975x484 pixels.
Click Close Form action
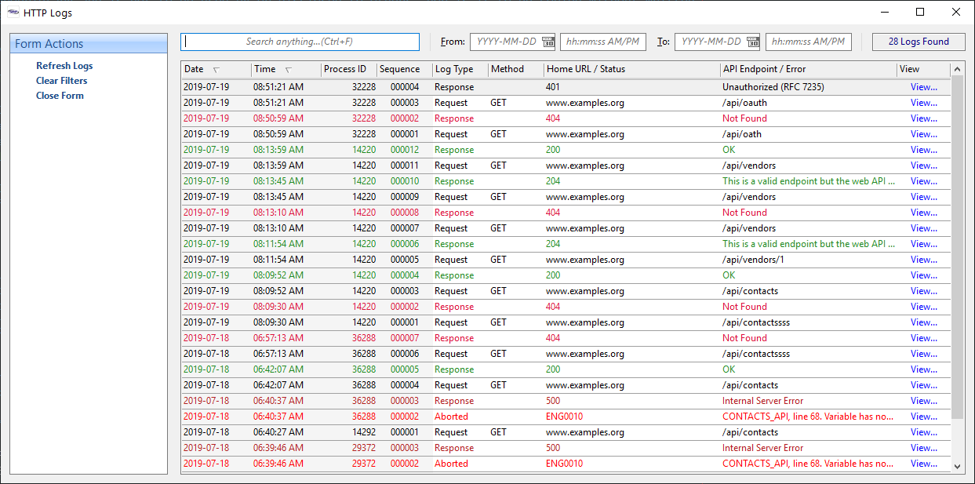click(60, 96)
